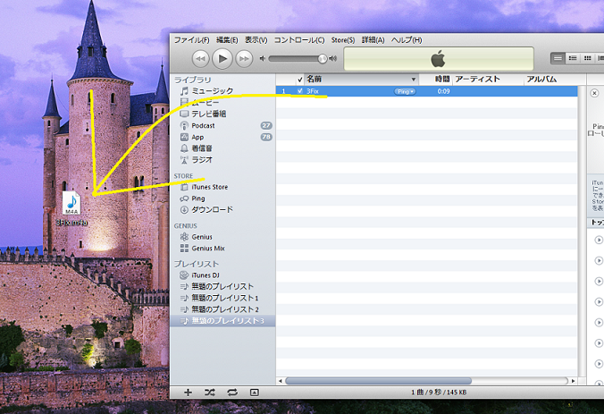Click horizontal scrollbar left arrow
Viewport: 604px width, 414px height.
[281, 381]
